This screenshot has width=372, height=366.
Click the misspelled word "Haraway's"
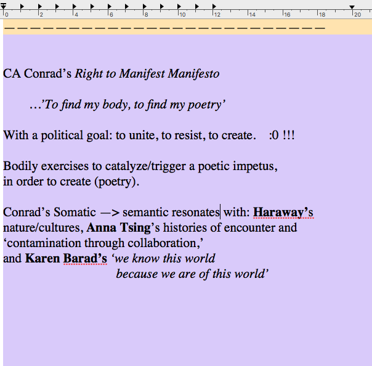click(283, 213)
